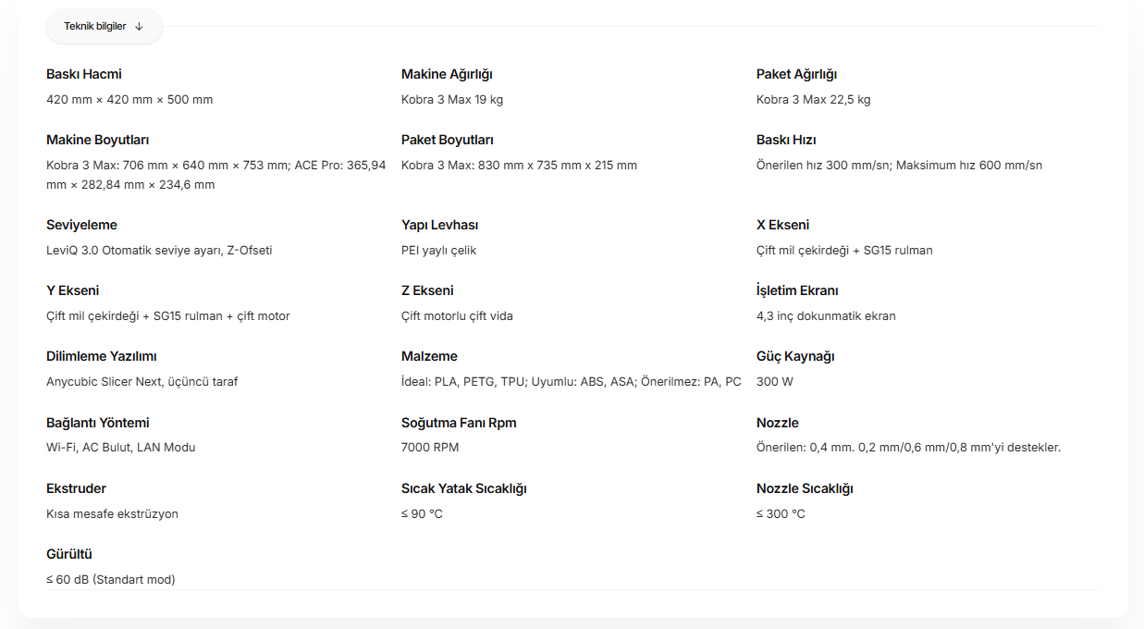
Task: Click the Yapı Levhası heading
Action: coord(439,225)
